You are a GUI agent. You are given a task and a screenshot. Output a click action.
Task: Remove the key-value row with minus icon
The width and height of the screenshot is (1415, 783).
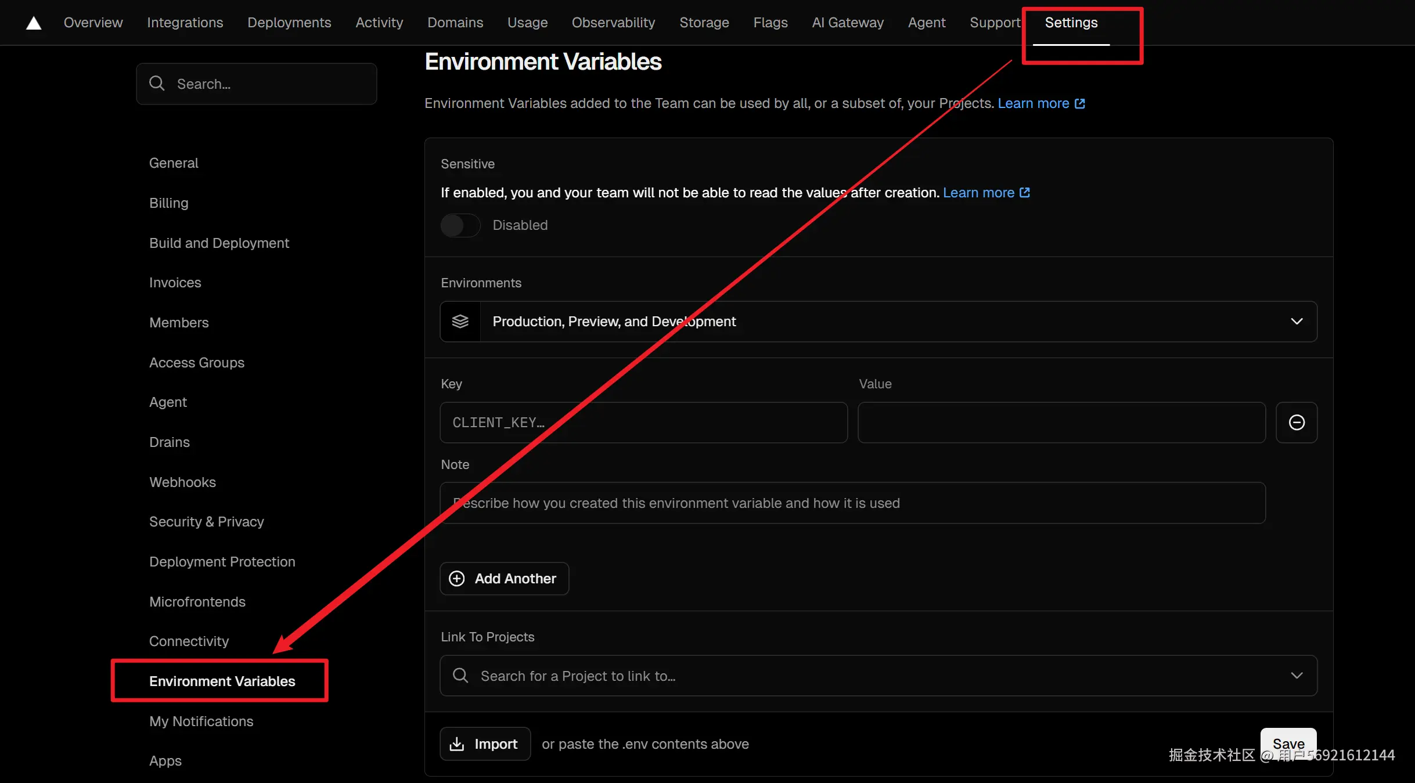tap(1296, 423)
